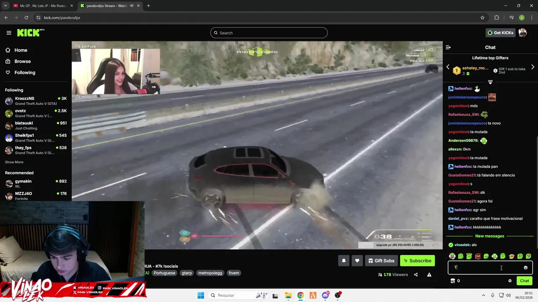The width and height of the screenshot is (538, 302).
Task: Open biatsuuki channel in sidebar
Action: pyautogui.click(x=36, y=125)
